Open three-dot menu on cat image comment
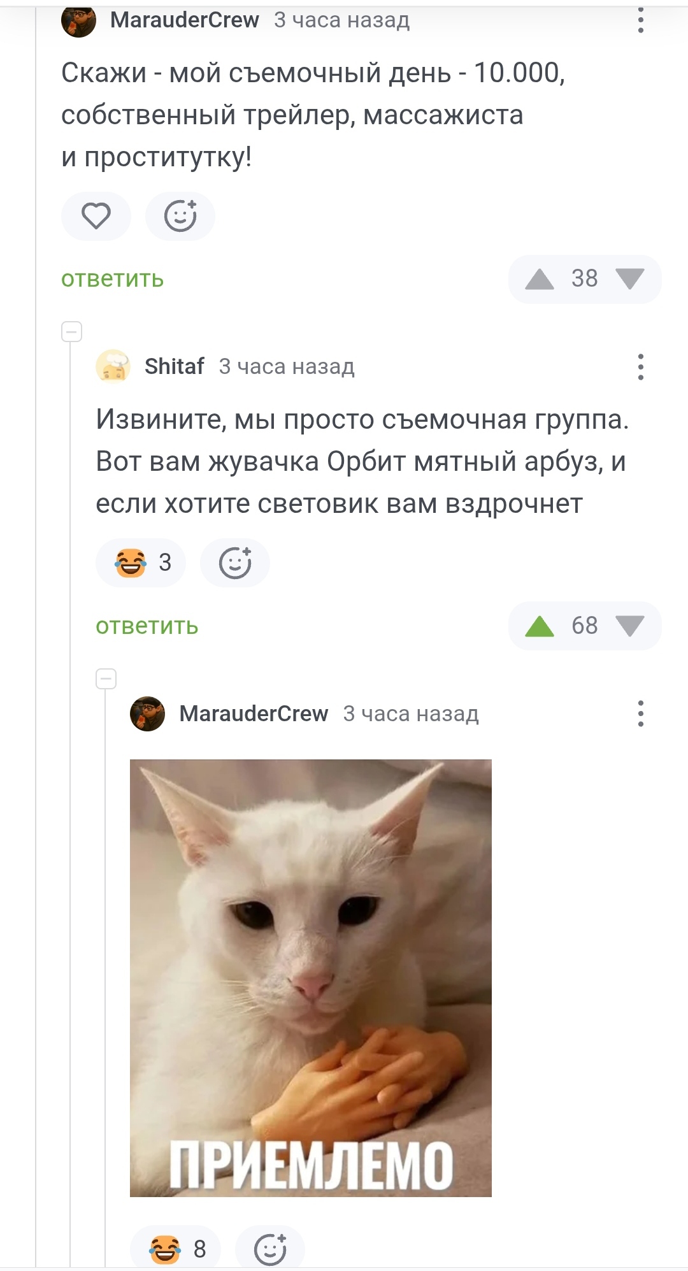688x1271 pixels. pos(640,714)
